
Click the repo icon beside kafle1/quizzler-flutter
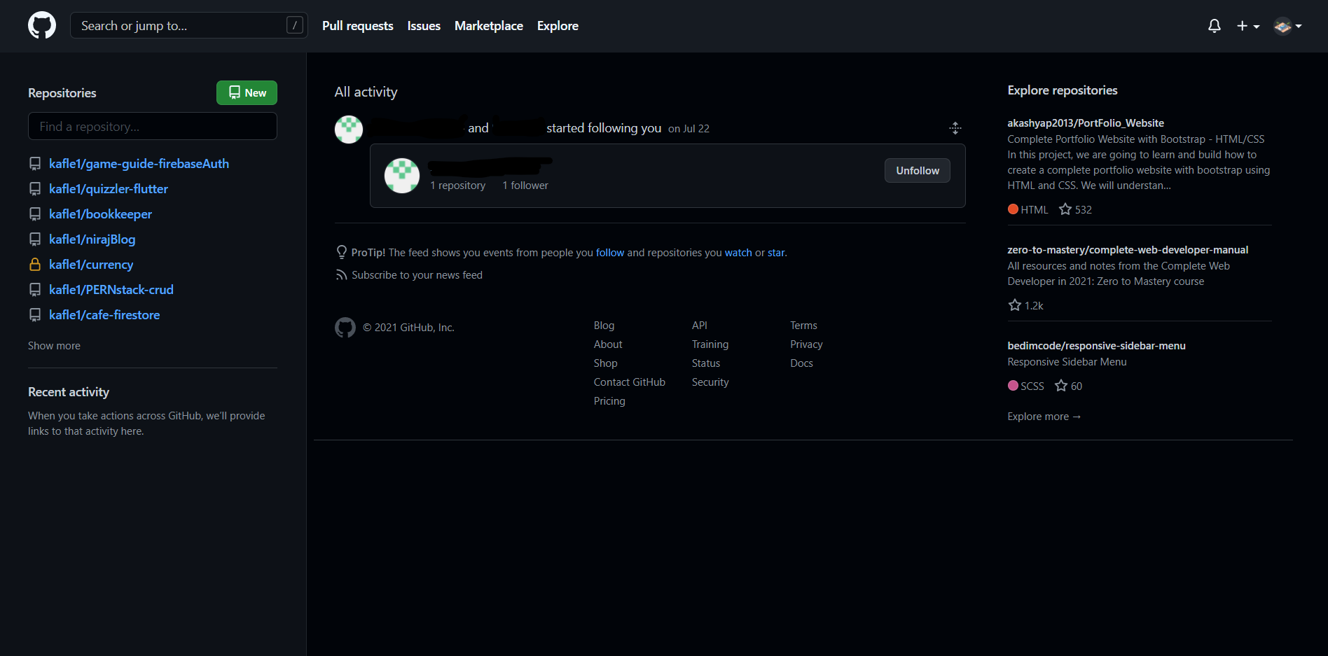(35, 189)
